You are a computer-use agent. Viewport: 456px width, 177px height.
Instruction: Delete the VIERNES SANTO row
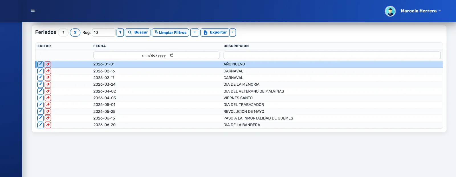[x=48, y=98]
